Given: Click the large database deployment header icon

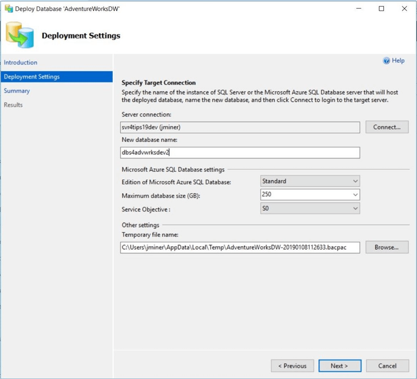Looking at the screenshot, I should tap(20, 35).
